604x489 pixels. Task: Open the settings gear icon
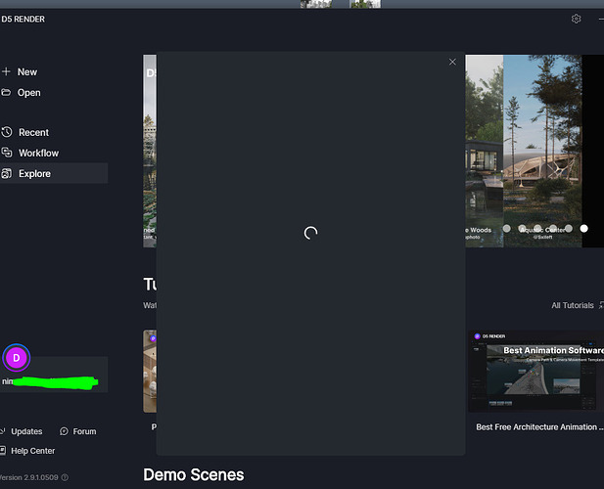(x=576, y=19)
